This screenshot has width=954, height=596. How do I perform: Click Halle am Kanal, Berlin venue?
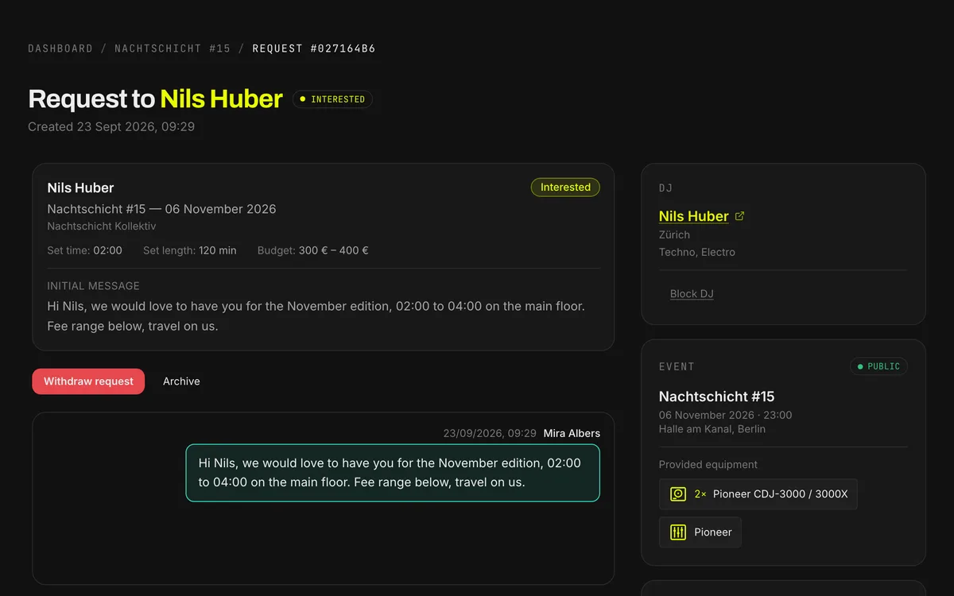coord(712,429)
